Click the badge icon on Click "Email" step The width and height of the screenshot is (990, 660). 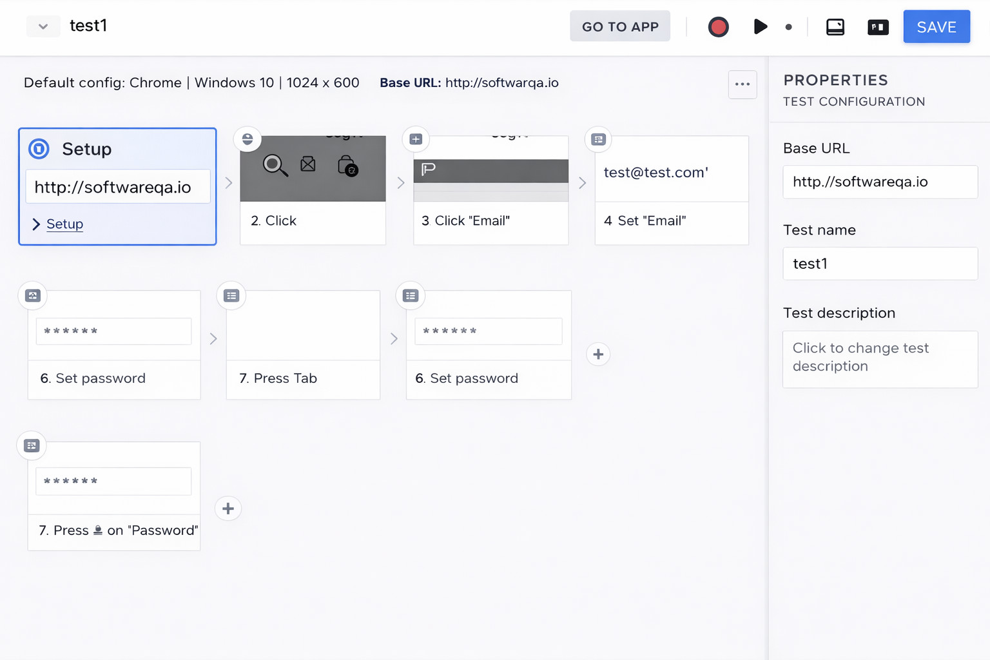[x=416, y=139]
